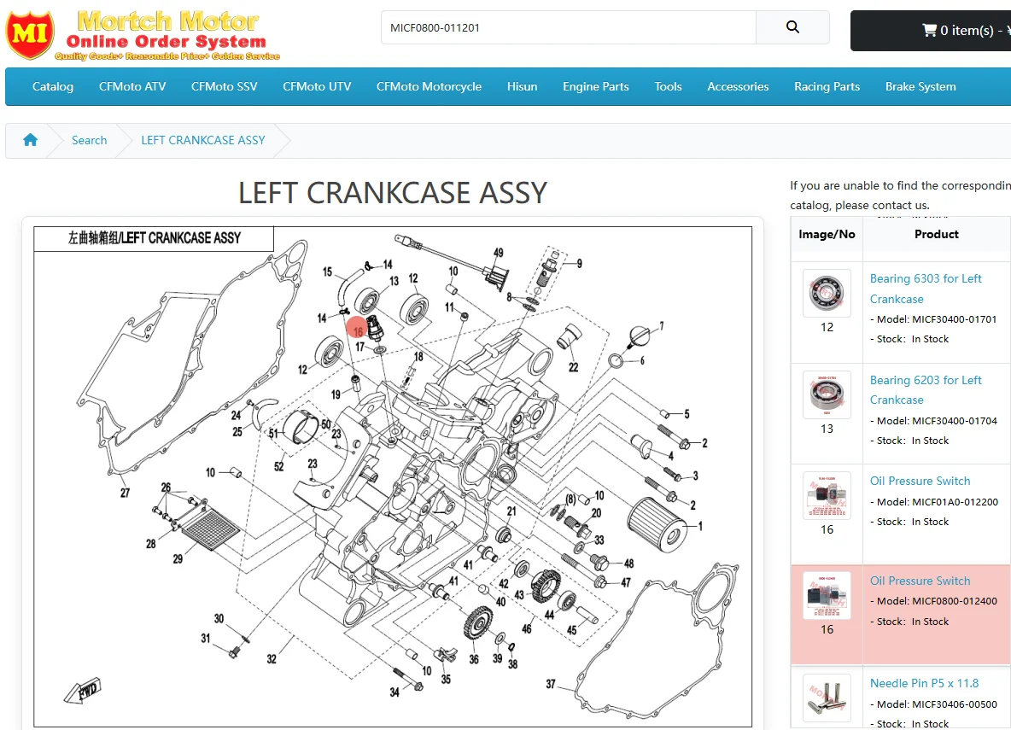The image size is (1011, 730).
Task: Open Needle Pin P5 x 11.8 link
Action: (x=924, y=683)
